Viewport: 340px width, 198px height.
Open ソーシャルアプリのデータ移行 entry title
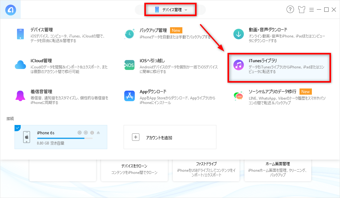point(272,92)
